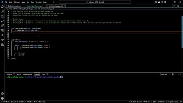Click the notifications bell in status bar
The width and height of the screenshot is (183, 103).
click(x=181, y=102)
